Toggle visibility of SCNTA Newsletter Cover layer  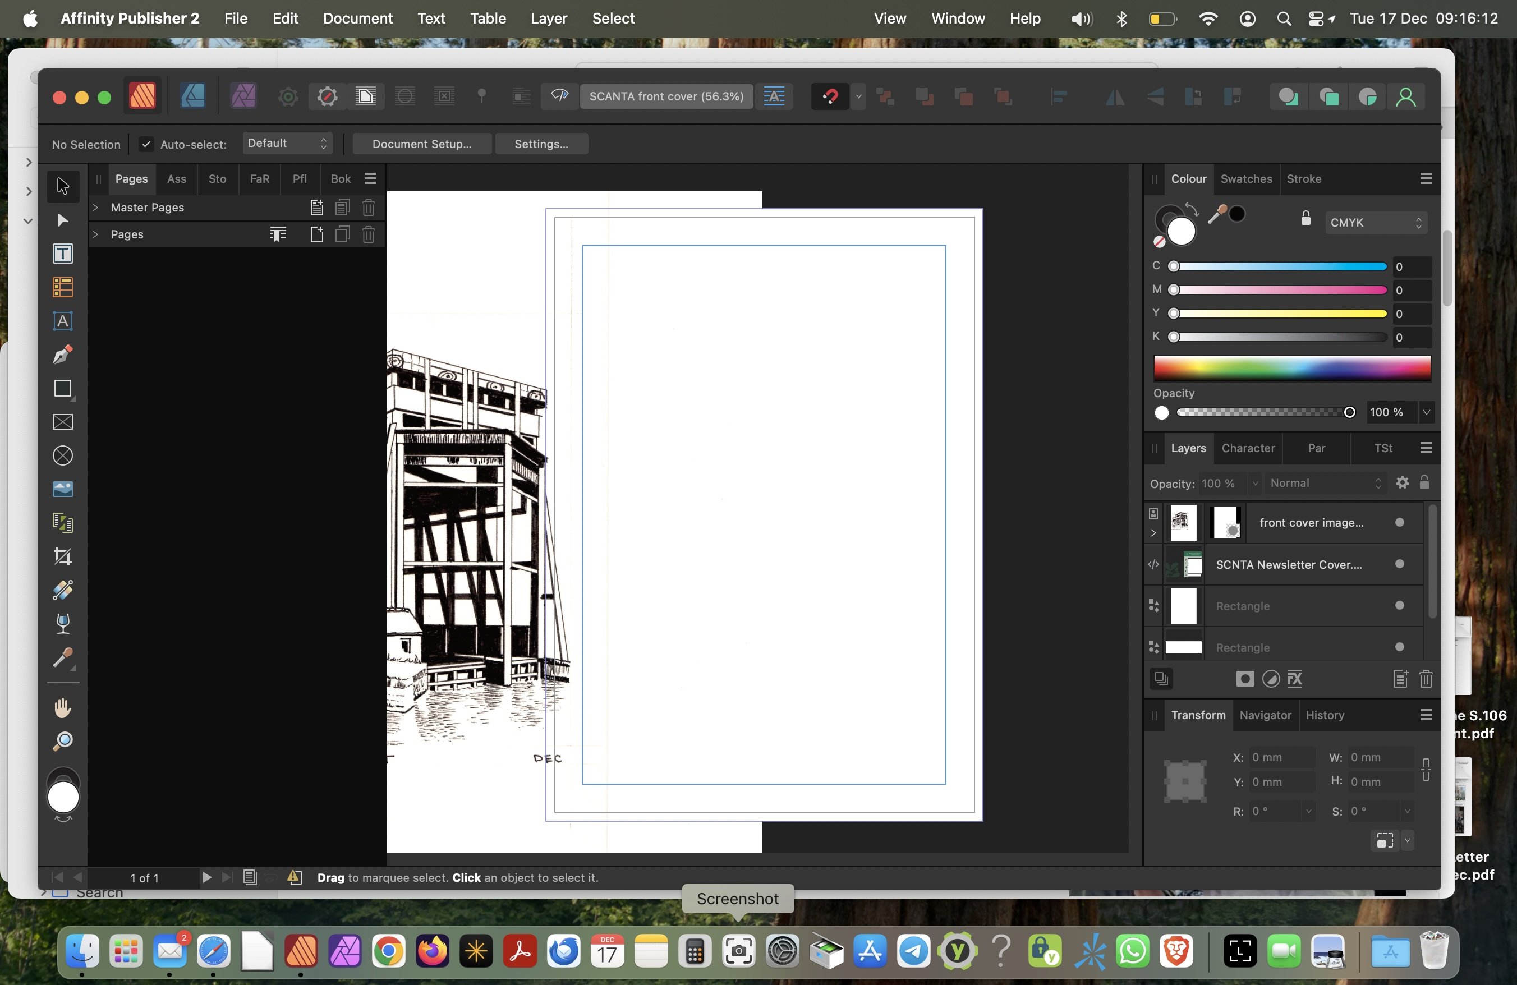[1400, 564]
